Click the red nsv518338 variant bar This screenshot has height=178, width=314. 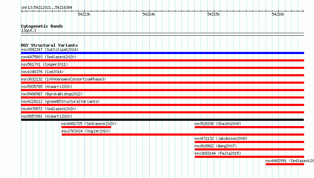(249, 127)
